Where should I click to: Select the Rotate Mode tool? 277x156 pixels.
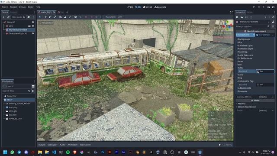coord(50,17)
